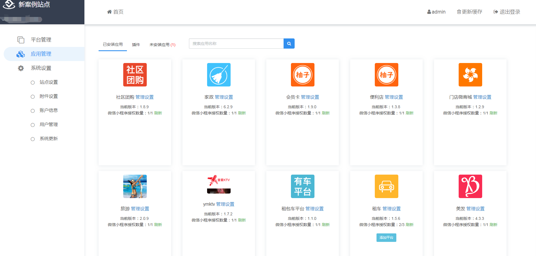
Task: Click the home icon next to 首页
Action: point(109,12)
